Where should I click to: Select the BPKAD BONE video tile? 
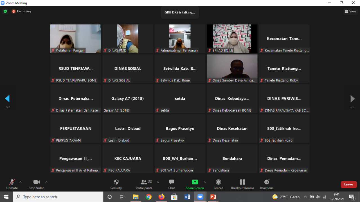tap(232, 38)
